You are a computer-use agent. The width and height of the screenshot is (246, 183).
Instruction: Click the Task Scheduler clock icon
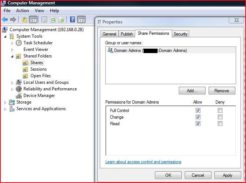(x=19, y=43)
